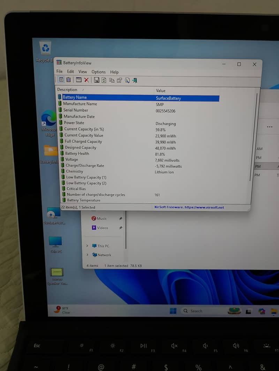Switch to the Battery Log view icon
Screen dimensions: 279x371
pos(68,80)
